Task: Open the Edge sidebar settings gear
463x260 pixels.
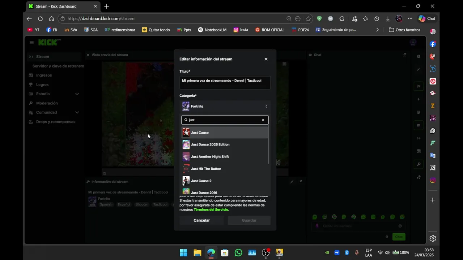Action: [433, 238]
